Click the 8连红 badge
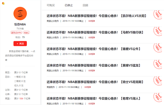Image resolution: width=164 pixels, height=105 pixels. point(26,33)
